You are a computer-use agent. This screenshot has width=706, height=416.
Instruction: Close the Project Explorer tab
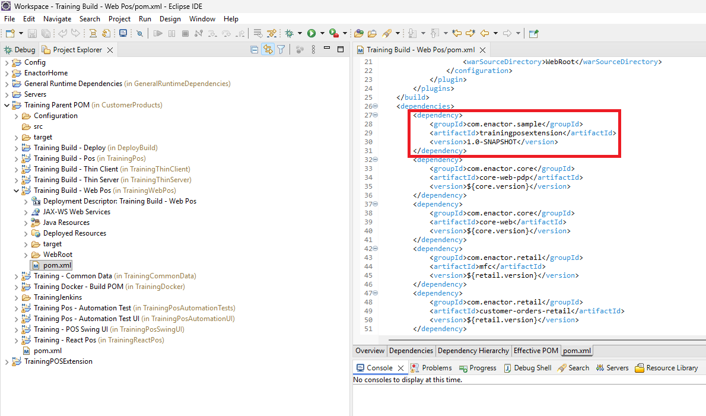(x=110, y=50)
